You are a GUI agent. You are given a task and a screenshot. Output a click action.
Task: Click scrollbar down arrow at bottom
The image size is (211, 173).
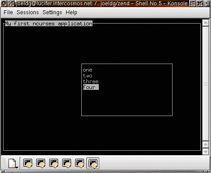click(206, 152)
